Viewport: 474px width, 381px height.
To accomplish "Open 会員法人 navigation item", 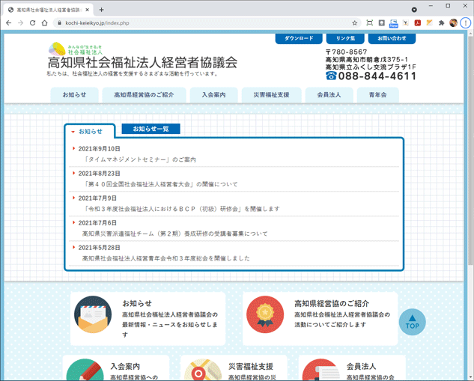I will 329,95.
